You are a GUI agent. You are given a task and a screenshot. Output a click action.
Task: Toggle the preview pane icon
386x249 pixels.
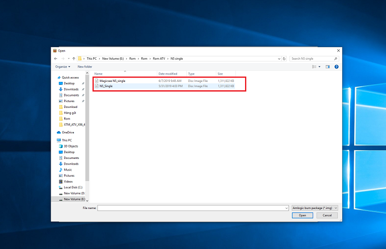[327, 66]
